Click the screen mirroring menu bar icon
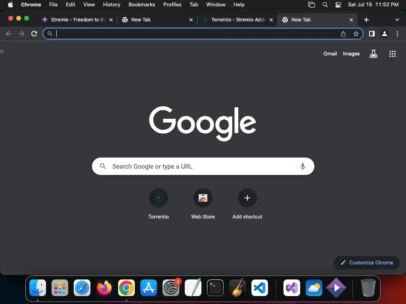The image size is (406, 304). pyautogui.click(x=311, y=4)
